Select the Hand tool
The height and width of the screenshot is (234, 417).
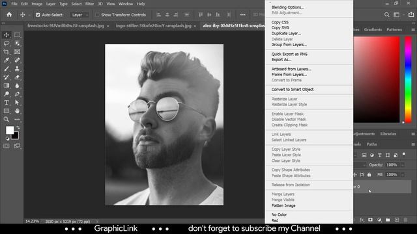click(17, 111)
